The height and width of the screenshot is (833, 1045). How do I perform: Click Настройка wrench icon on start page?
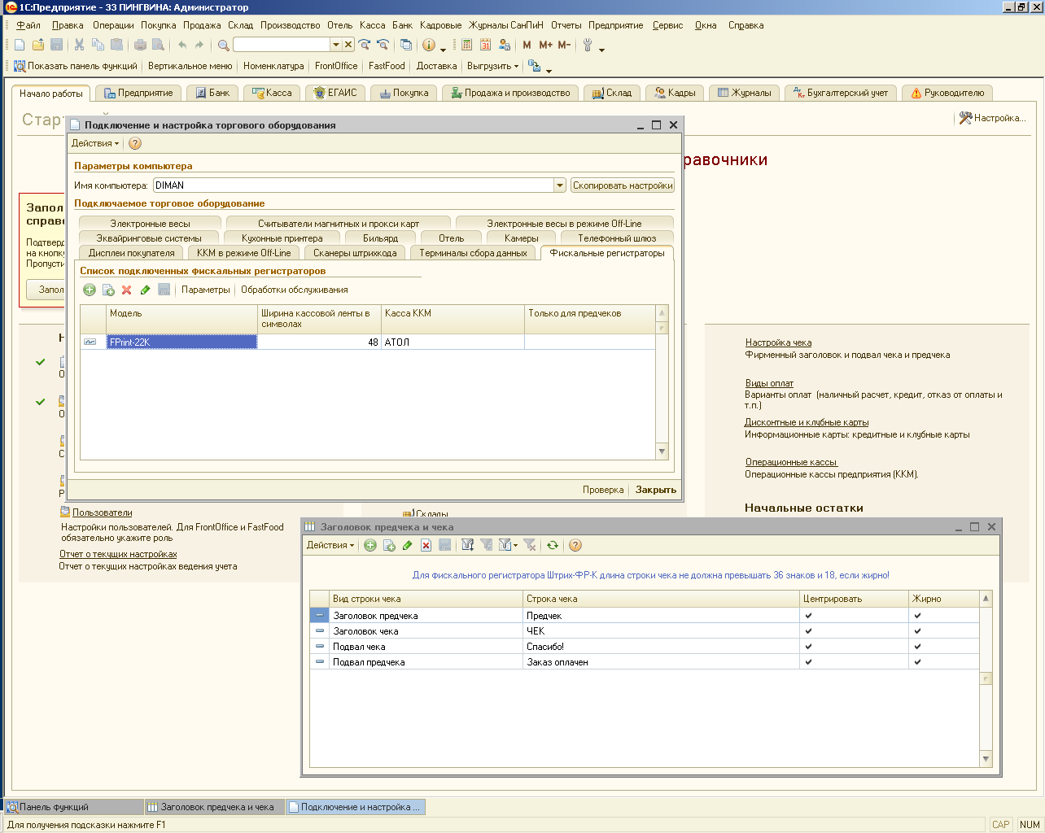[966, 118]
